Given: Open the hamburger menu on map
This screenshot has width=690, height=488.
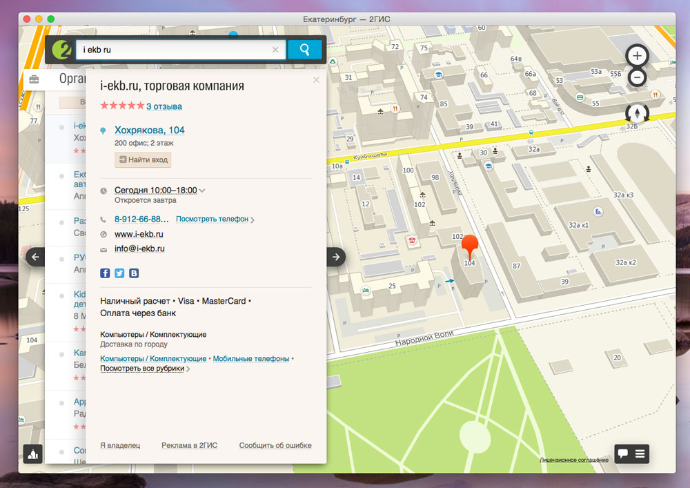Looking at the screenshot, I should coord(640,453).
